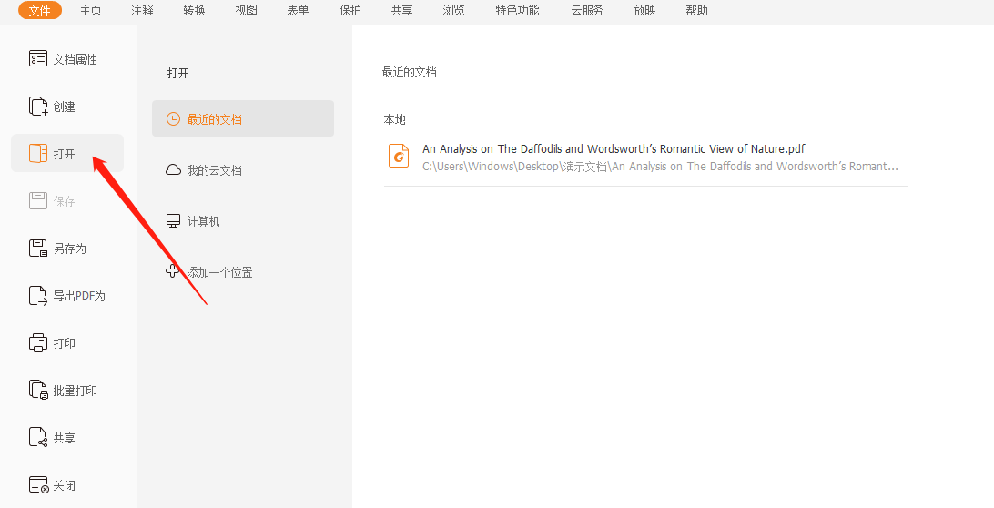Viewport: 994px width, 508px height.
Task: Click the 导出PDF为 export icon
Action: (x=37, y=296)
